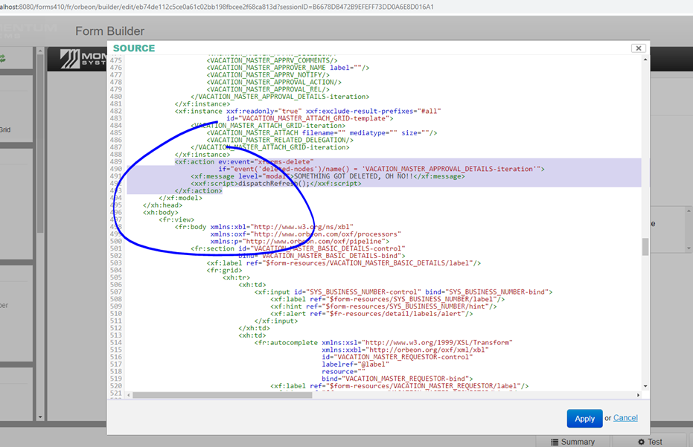
Task: Click the SOURCE dialog heading
Action: (x=134, y=48)
